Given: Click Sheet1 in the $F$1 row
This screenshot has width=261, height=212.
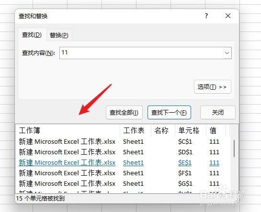Looking at the screenshot, I should [133, 173].
